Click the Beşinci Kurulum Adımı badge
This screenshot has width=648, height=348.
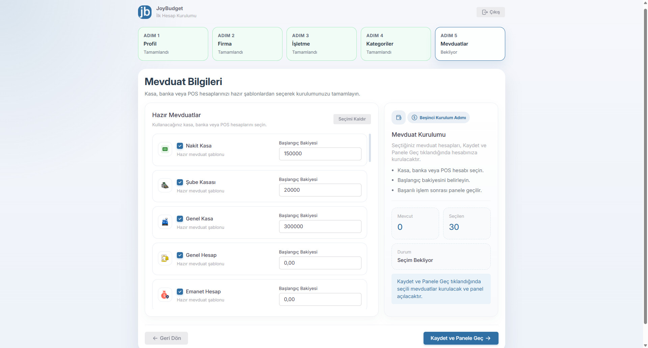(x=439, y=118)
